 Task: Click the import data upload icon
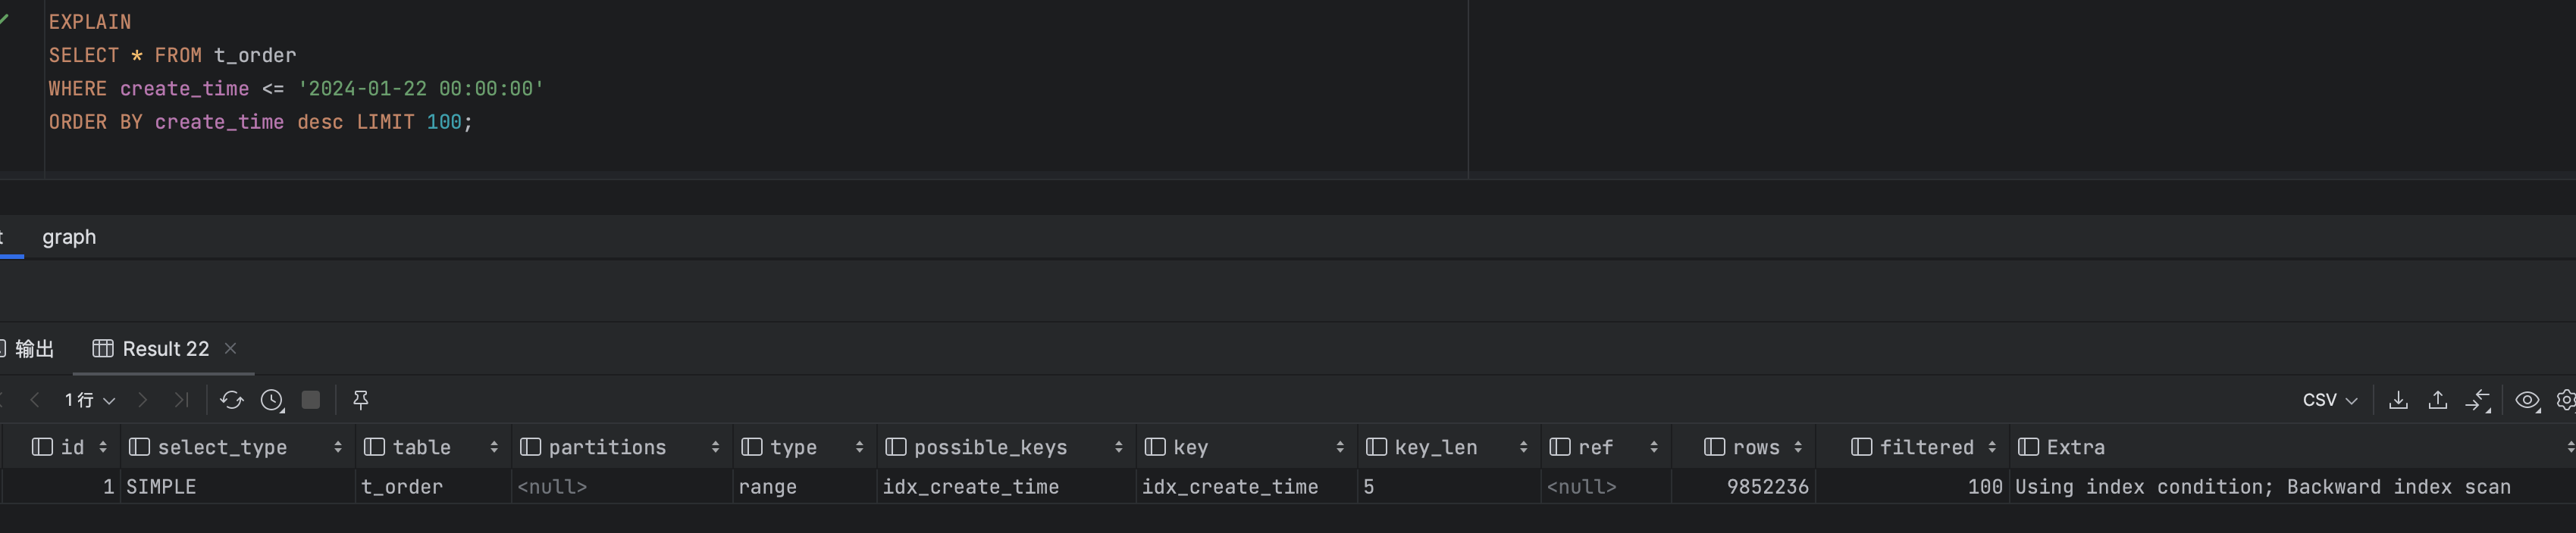point(2438,401)
